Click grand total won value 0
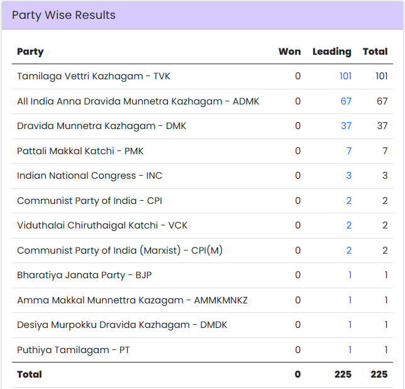 click(298, 375)
